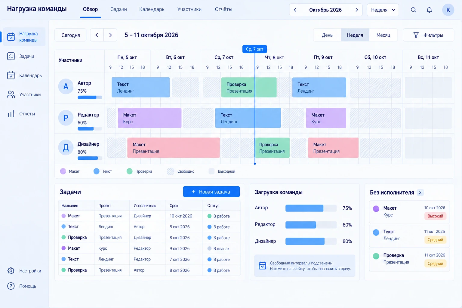Viewport: 462px width, 308px height.
Task: Open notifications bell icon
Action: (429, 10)
